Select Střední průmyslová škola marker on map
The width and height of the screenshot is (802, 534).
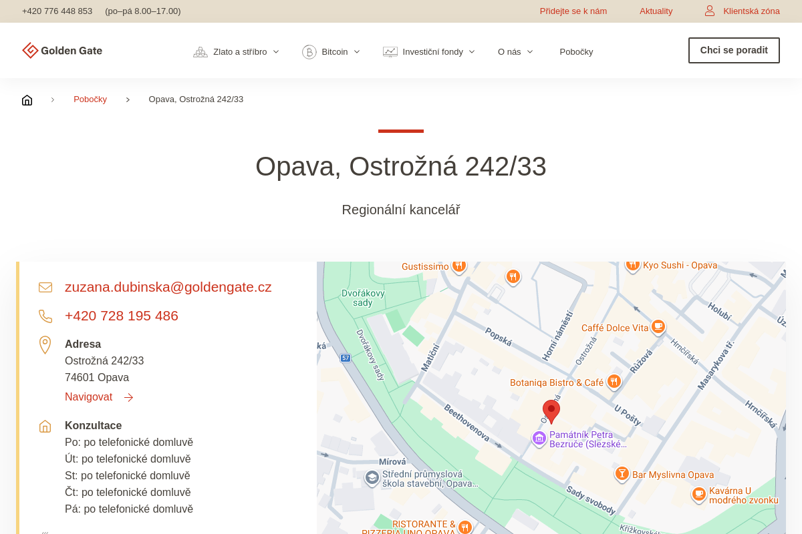372,478
